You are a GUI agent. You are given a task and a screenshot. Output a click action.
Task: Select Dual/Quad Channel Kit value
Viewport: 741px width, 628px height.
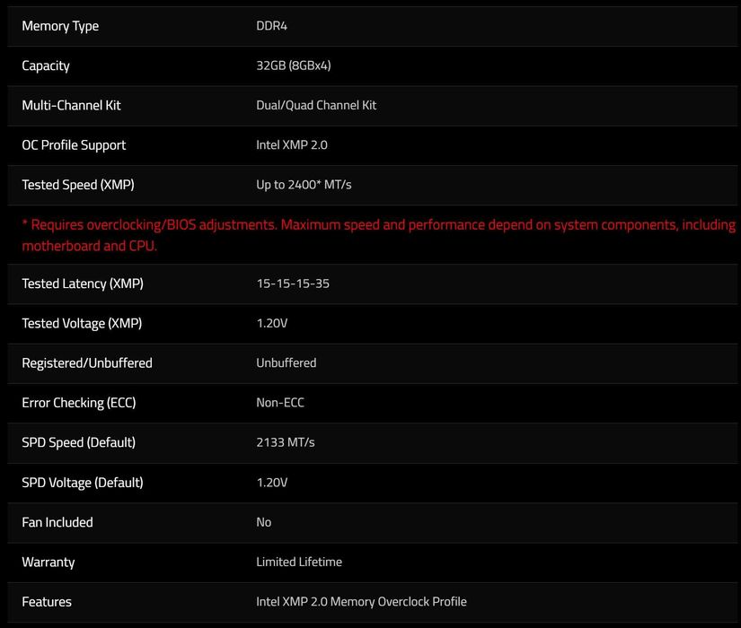click(315, 105)
